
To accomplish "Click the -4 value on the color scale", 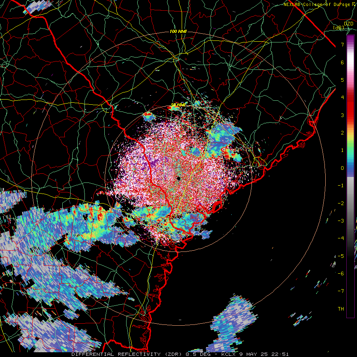I will [x=341, y=238].
